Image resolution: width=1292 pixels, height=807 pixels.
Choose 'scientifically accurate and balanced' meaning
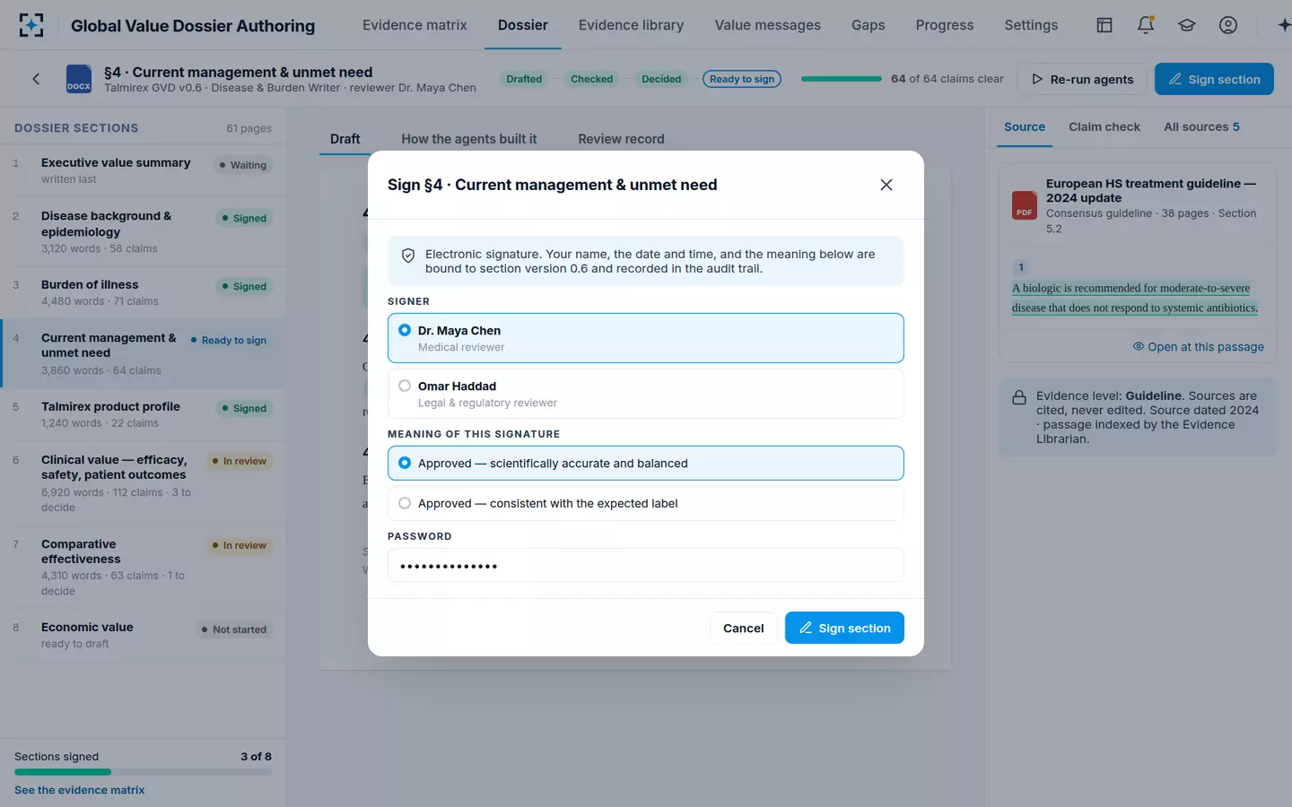click(646, 464)
